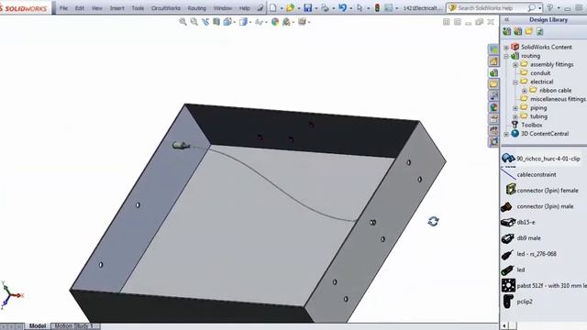
Task: Expand the SolidWorks Content node
Action: tap(506, 47)
